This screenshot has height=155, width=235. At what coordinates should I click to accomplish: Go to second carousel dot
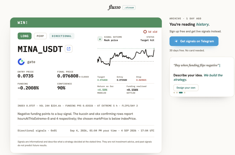[x=177, y=93]
